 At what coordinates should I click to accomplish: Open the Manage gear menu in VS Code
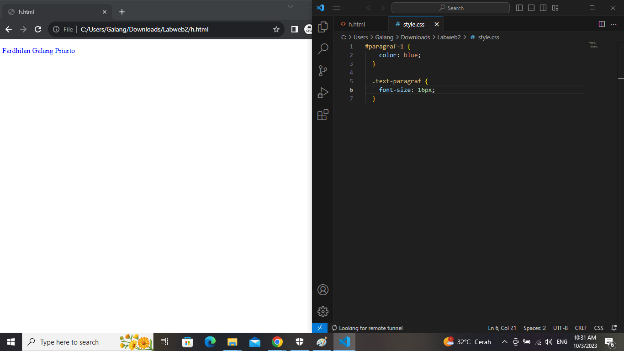pos(323,312)
